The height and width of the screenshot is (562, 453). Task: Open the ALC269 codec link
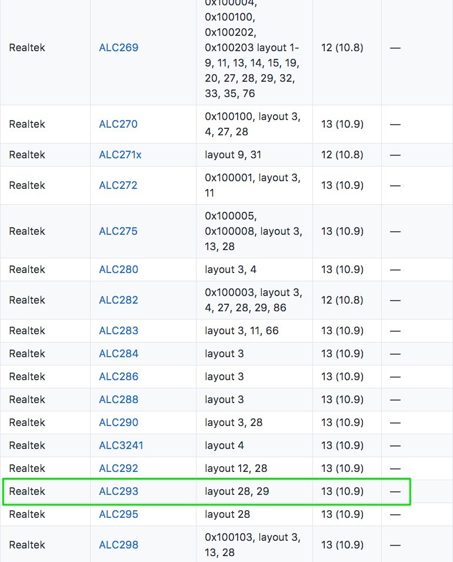point(118,48)
